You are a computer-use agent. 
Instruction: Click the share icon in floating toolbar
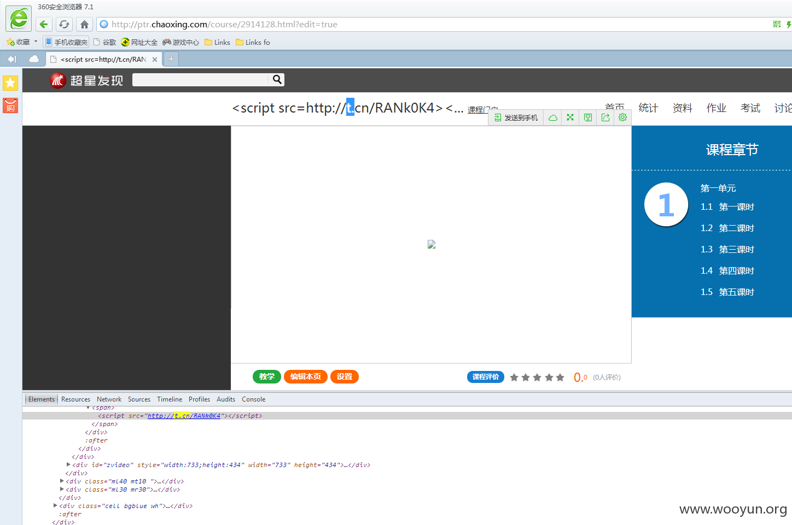(x=605, y=117)
